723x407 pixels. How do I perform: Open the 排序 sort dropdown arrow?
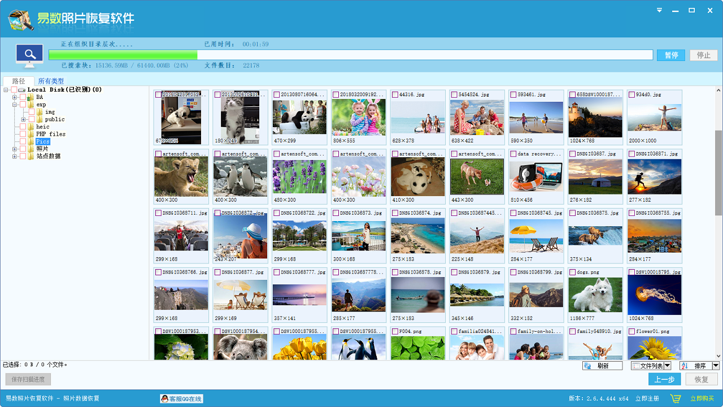[716, 366]
